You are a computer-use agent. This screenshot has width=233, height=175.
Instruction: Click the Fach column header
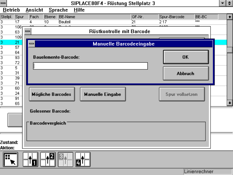point(36,17)
